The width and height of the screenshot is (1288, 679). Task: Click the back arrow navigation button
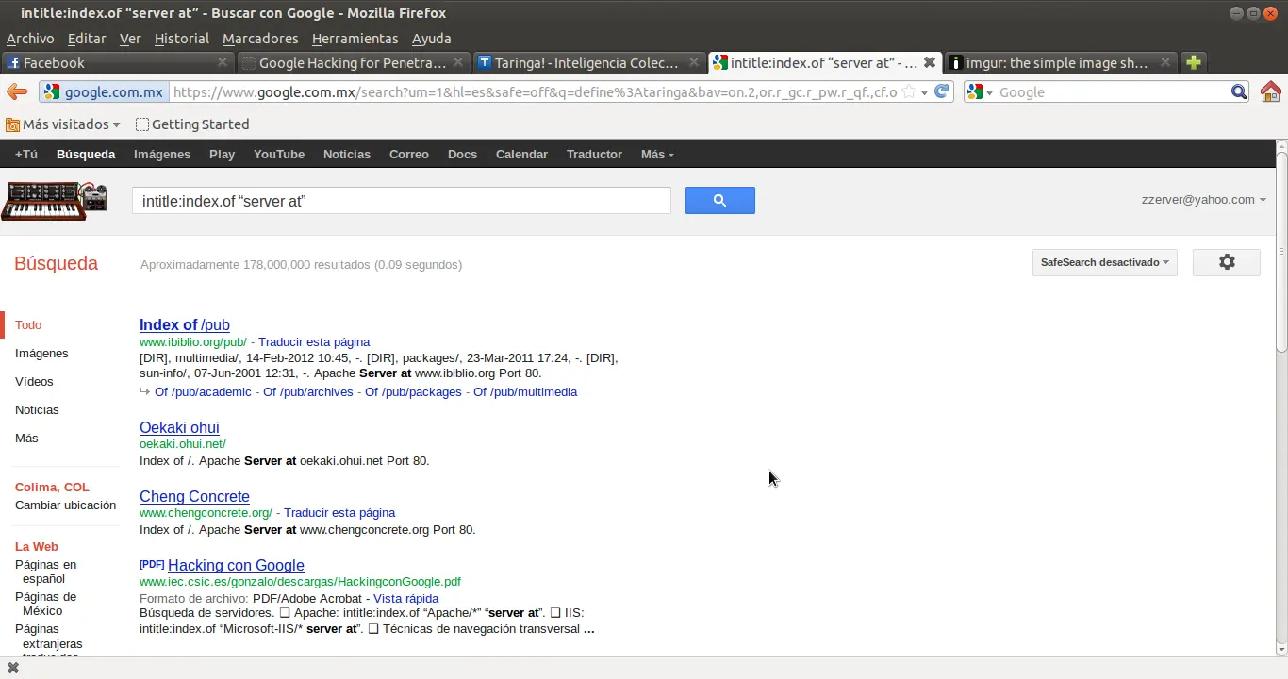point(17,91)
